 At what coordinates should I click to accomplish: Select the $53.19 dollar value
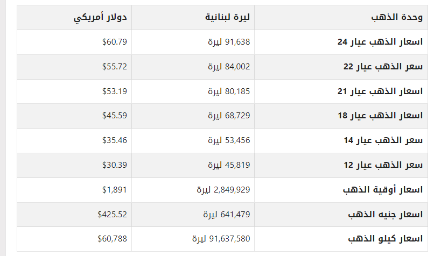115,91
